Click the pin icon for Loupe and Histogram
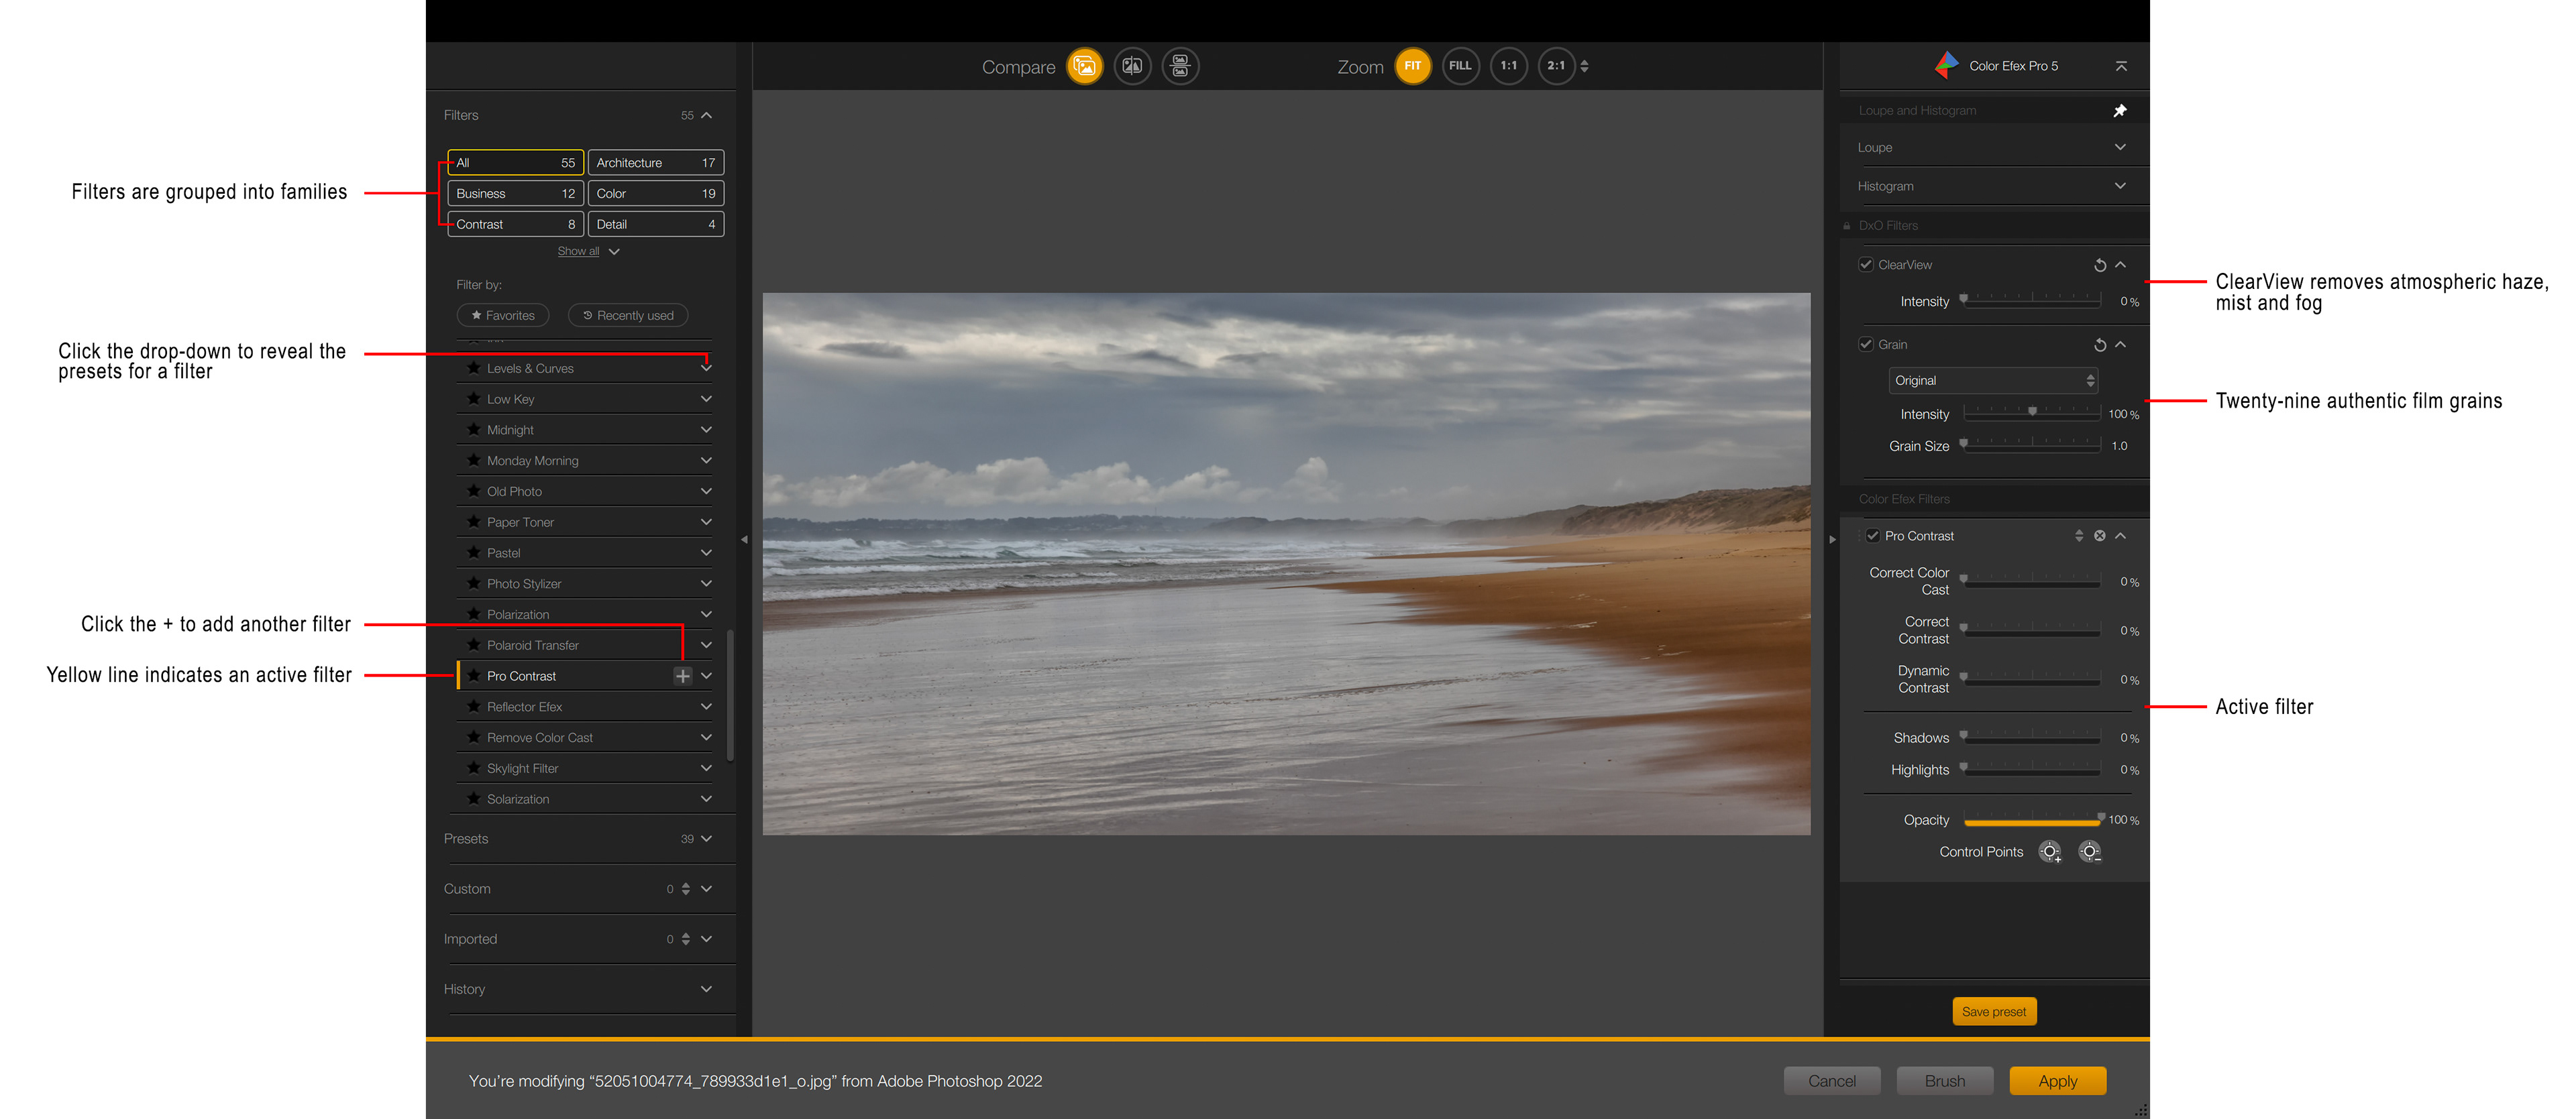This screenshot has height=1119, width=2576. tap(2119, 111)
